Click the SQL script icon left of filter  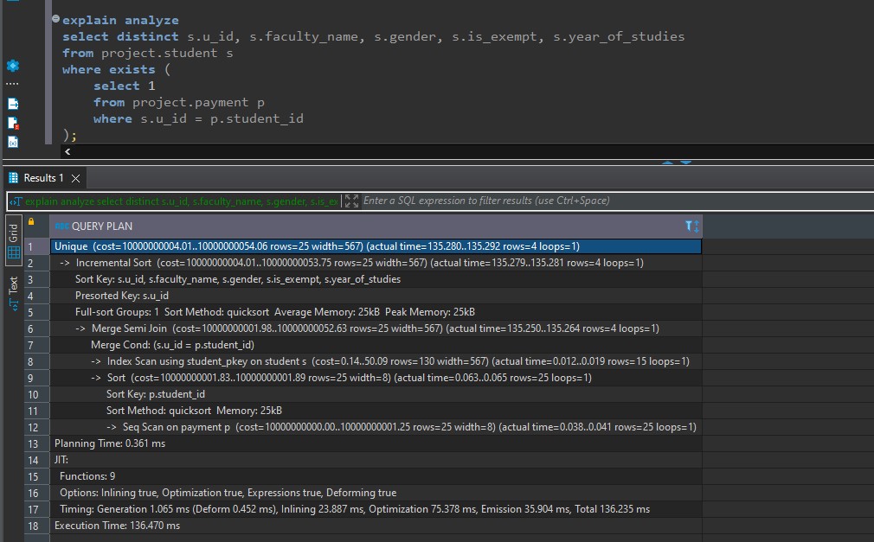(x=15, y=201)
